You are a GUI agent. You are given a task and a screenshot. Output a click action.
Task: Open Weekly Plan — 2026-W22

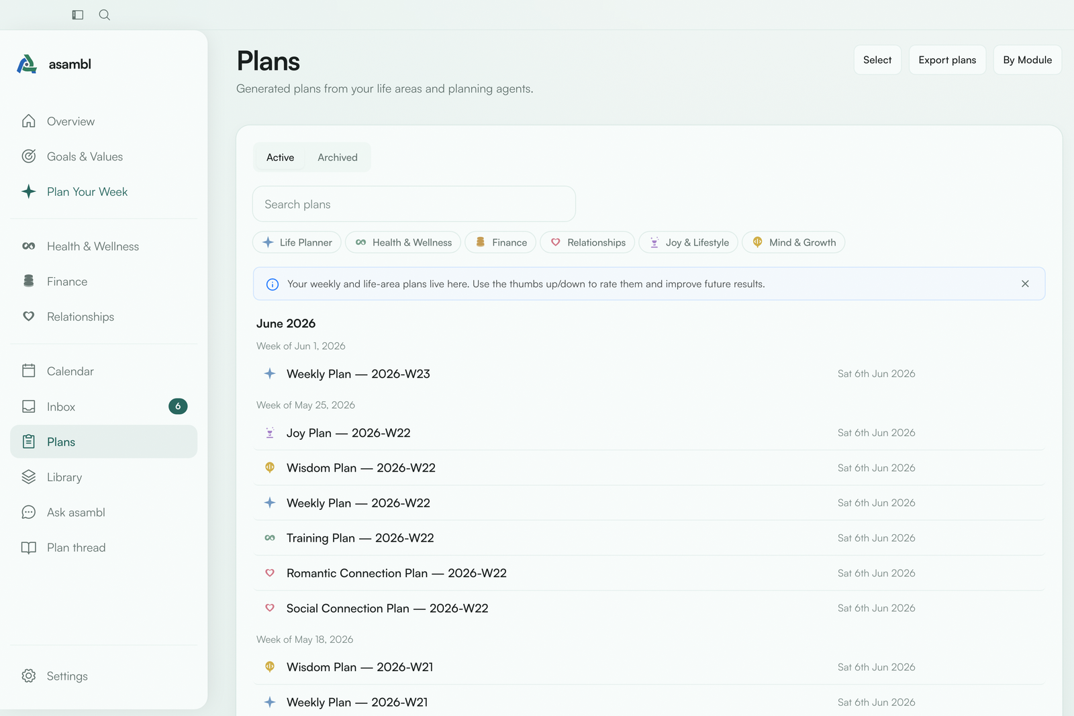(x=650, y=503)
